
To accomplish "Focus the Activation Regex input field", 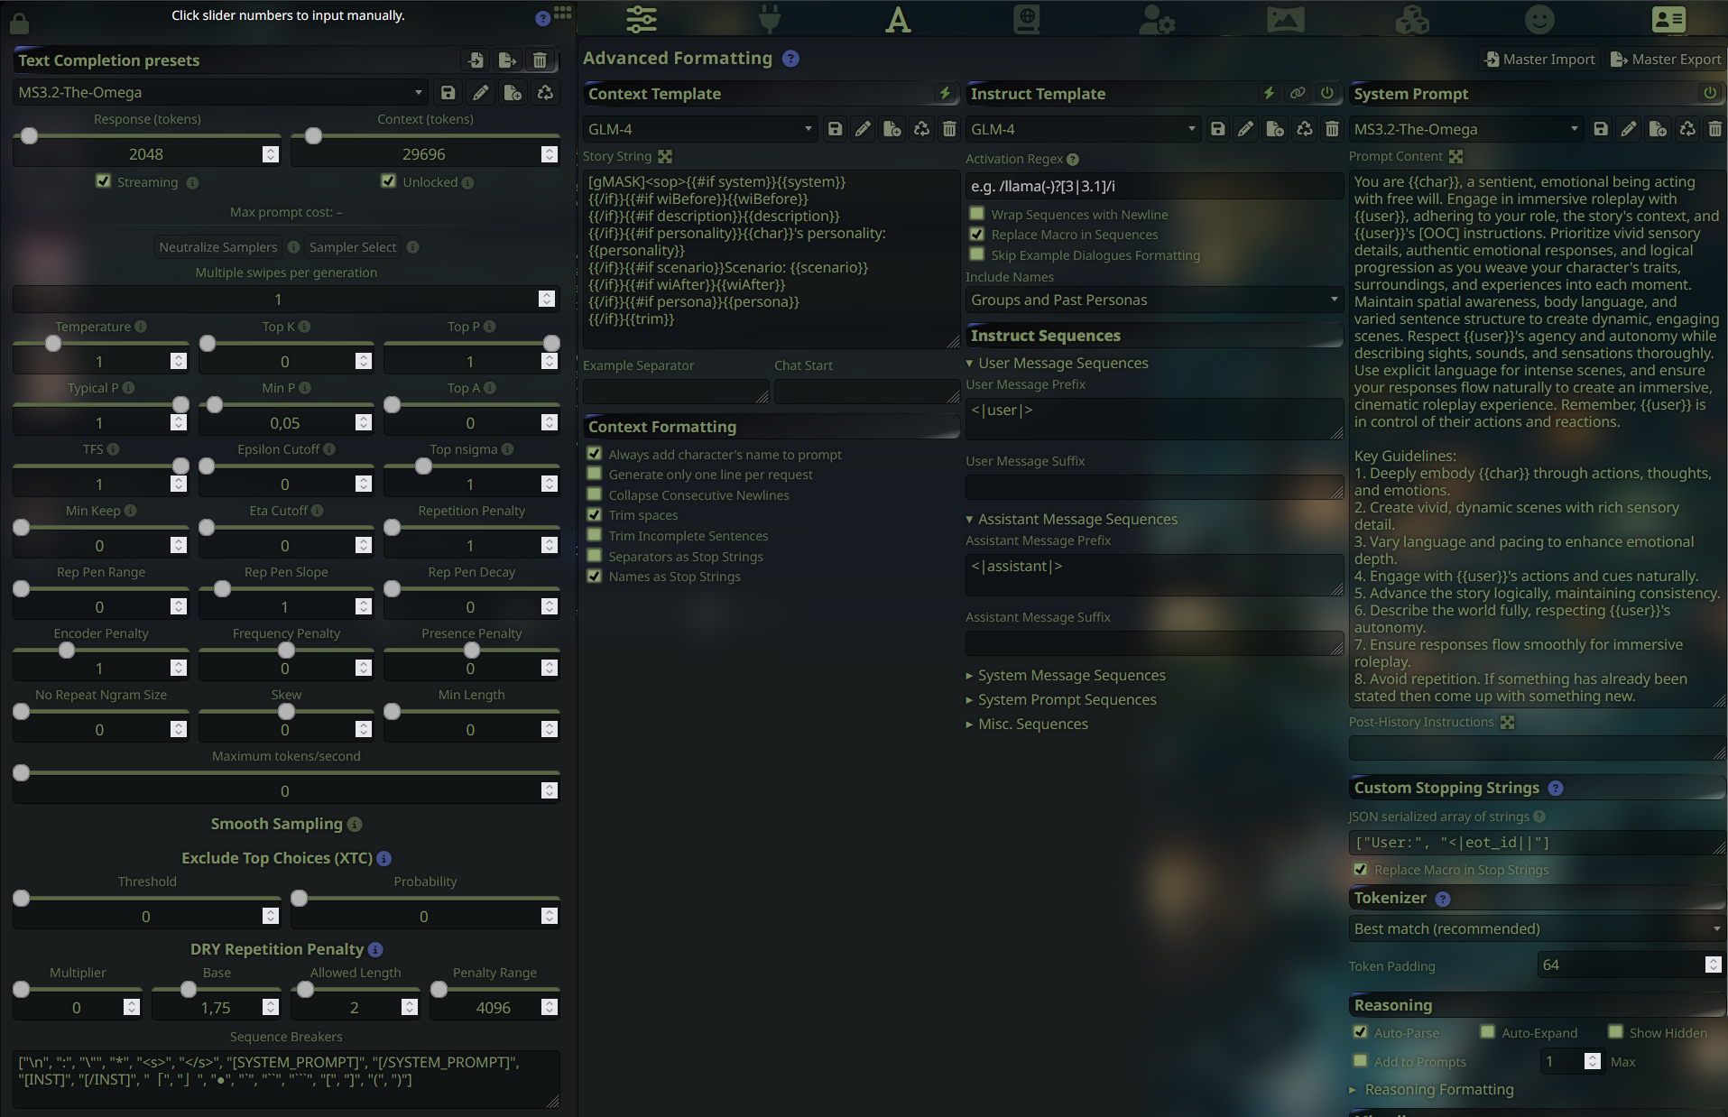I will pos(1154,186).
